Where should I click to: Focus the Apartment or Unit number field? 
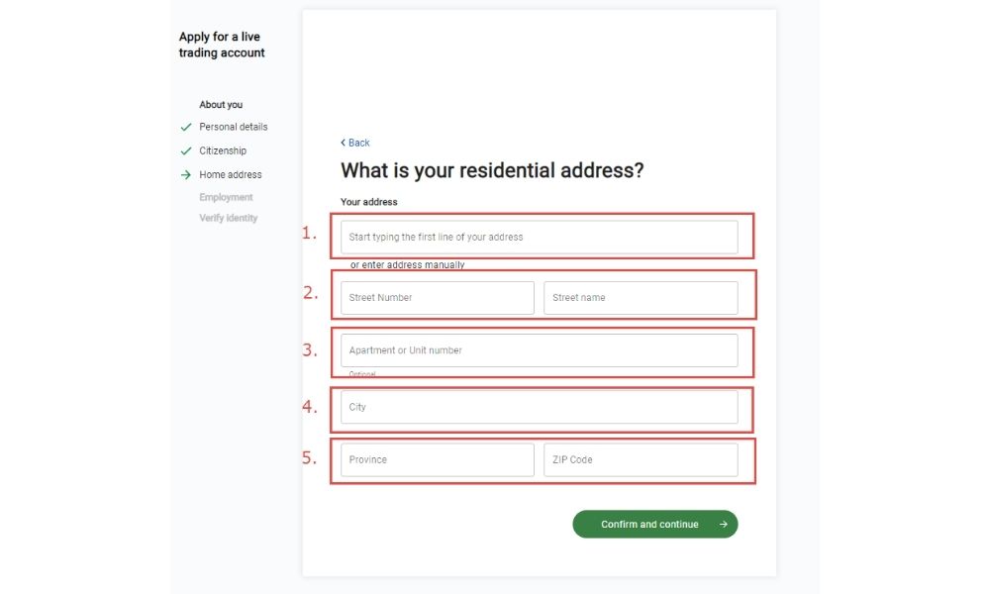coord(539,350)
